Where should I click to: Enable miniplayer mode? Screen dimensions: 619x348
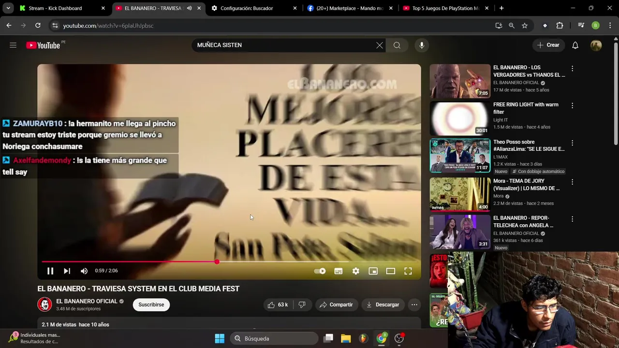pos(373,271)
